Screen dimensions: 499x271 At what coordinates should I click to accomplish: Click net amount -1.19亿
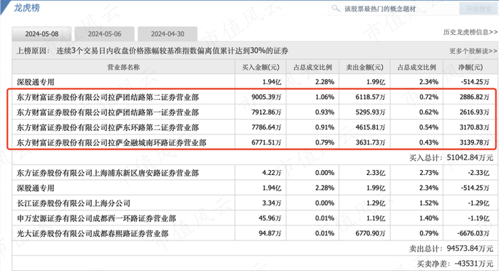click(478, 218)
